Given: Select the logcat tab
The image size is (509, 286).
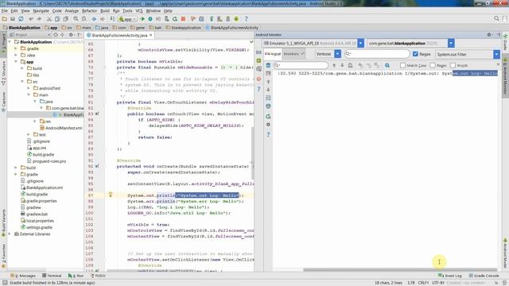Looking at the screenshot, I should [273, 54].
